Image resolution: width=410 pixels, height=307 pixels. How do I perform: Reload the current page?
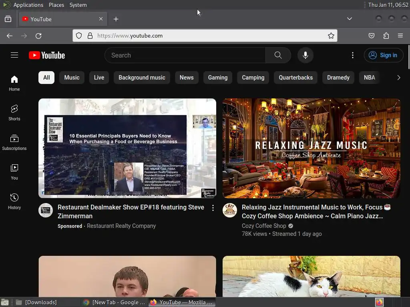38,36
